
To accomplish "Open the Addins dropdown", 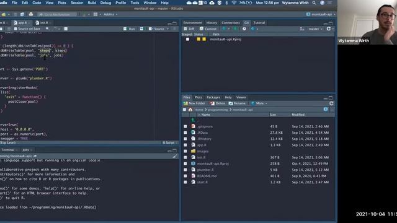I will pos(110,14).
